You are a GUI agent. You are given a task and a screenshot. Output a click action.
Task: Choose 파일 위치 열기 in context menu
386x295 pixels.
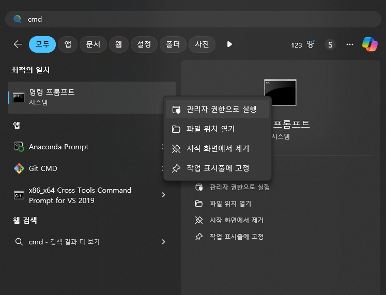coord(218,129)
